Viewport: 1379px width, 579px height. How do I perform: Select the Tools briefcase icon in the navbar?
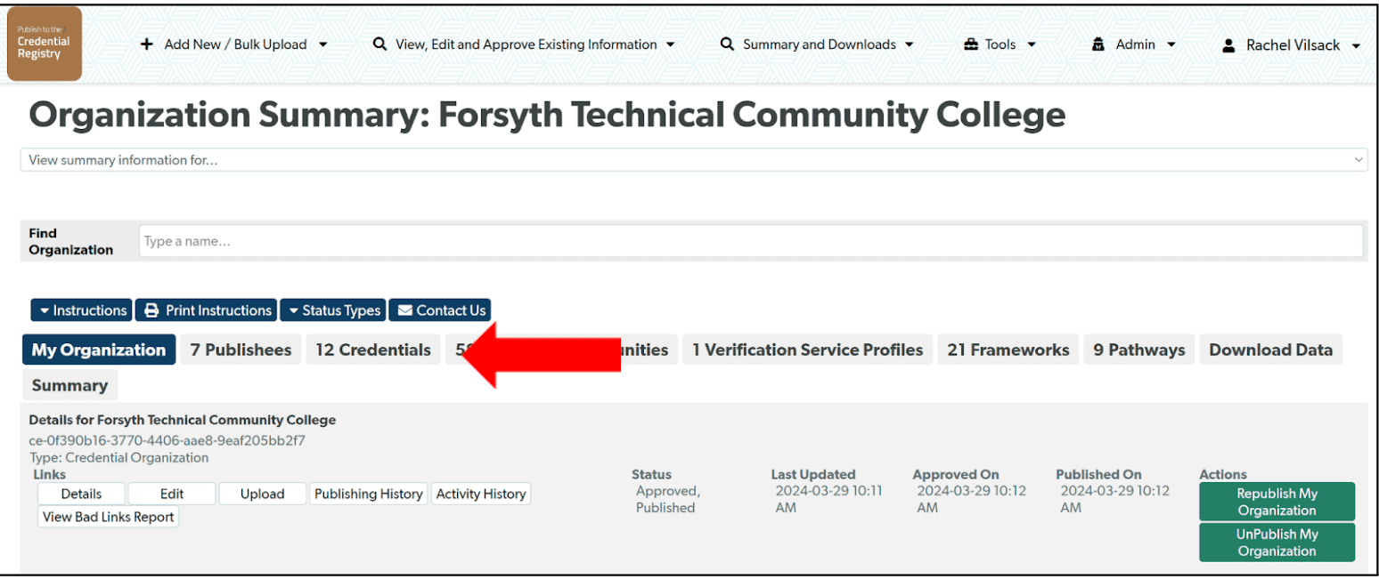coord(973,44)
